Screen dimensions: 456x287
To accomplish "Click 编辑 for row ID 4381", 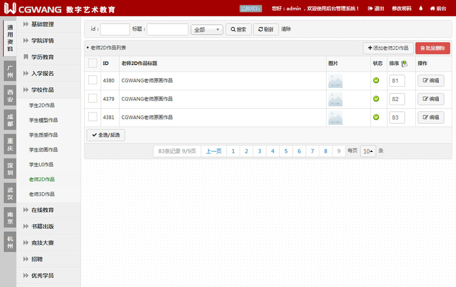I will click(x=431, y=117).
